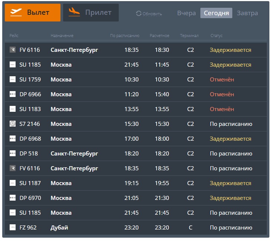Open the FZ 962 flight to Дубай
The image size is (272, 241).
tap(59, 228)
